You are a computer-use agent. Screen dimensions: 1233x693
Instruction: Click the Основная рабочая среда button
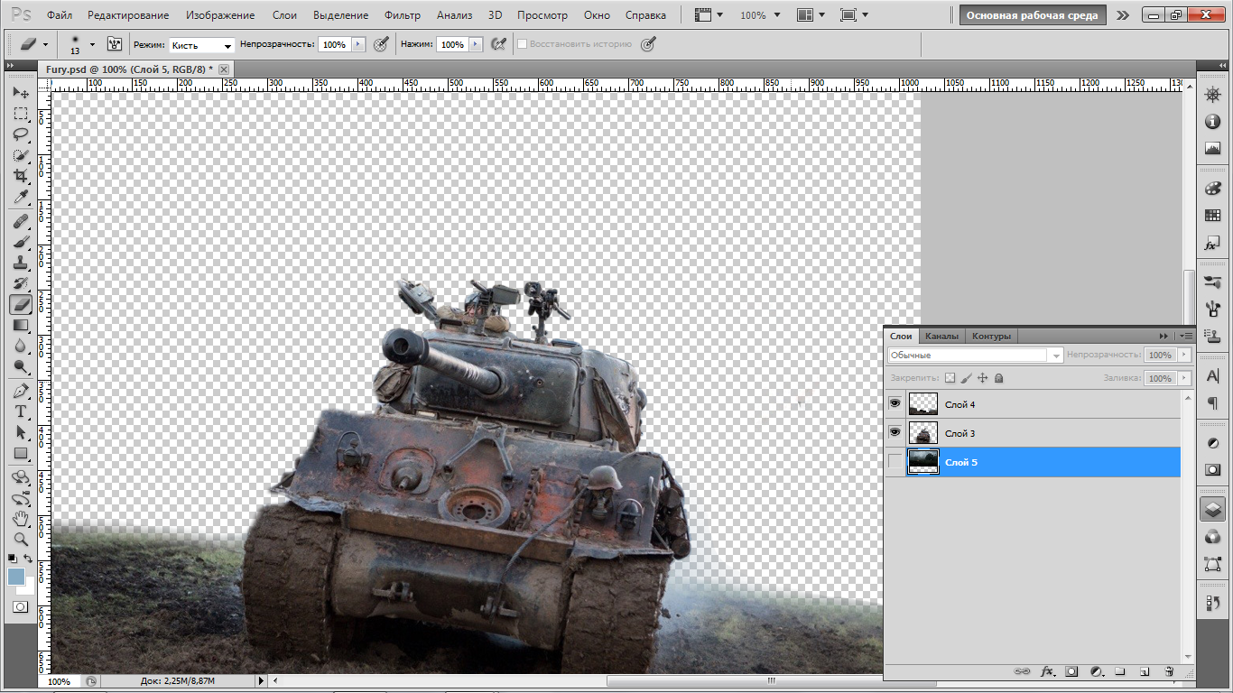click(x=1032, y=15)
